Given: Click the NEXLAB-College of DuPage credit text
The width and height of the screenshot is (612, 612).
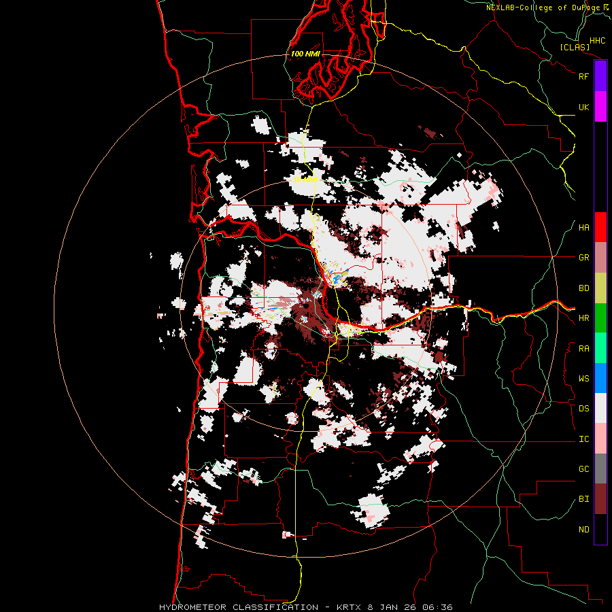Looking at the screenshot, I should click(543, 7).
